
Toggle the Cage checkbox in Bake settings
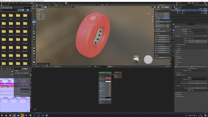(x=188, y=77)
